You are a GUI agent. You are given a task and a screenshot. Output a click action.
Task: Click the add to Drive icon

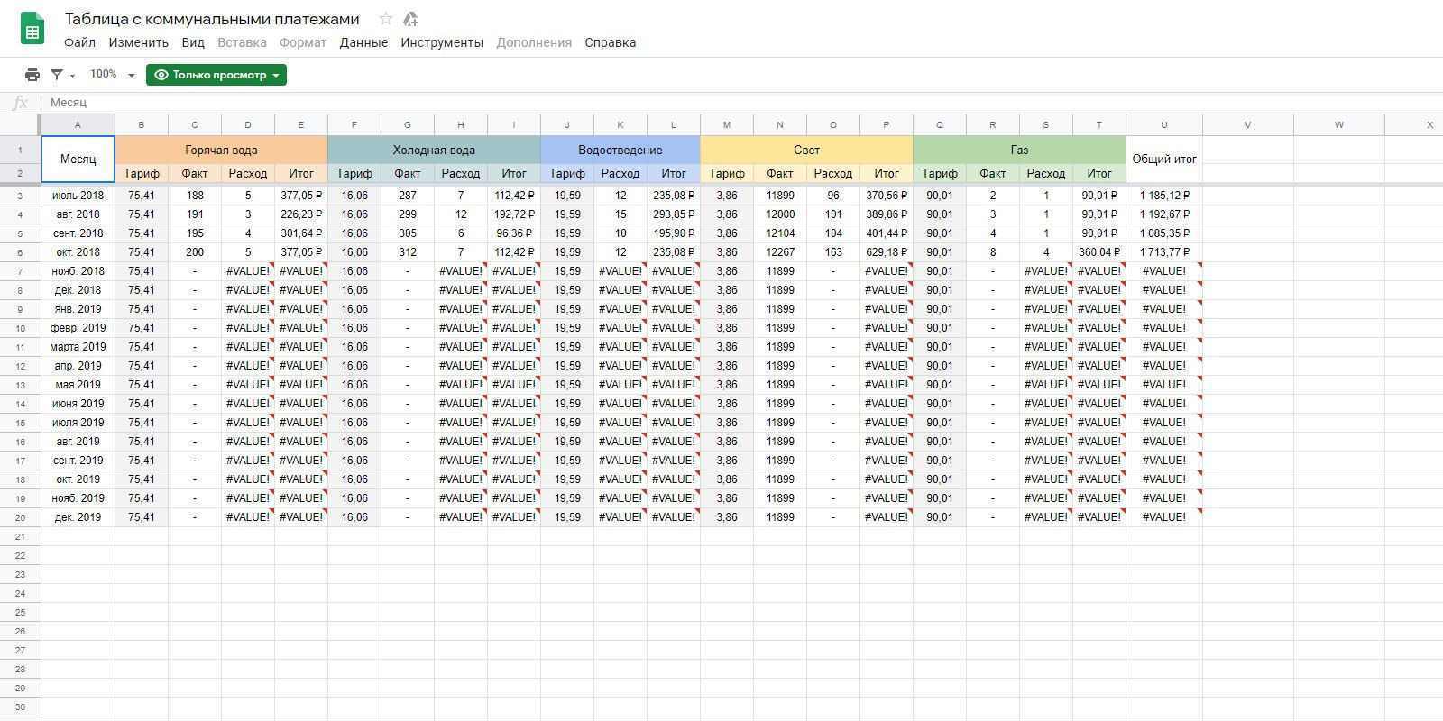tap(410, 19)
